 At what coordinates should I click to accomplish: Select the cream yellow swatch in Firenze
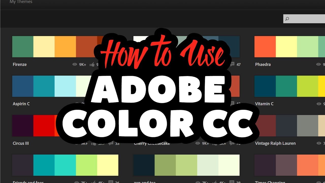(44, 47)
